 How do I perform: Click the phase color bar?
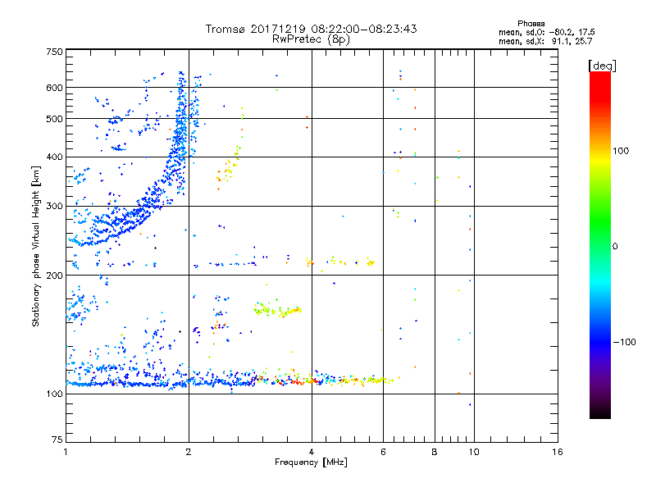coord(600,244)
